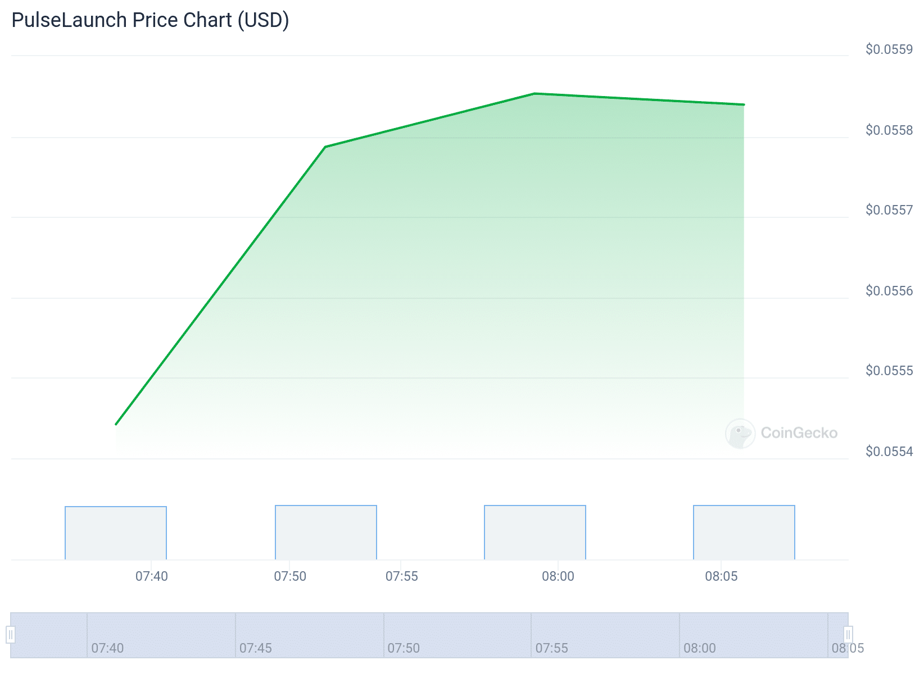
Task: Click the PulseLaunch Price Chart (USD) title
Action: (x=150, y=20)
